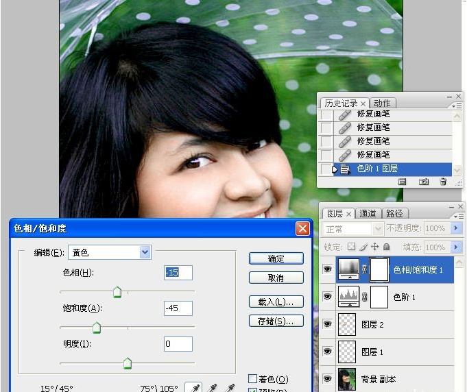
Task: Hide the 色阶 1 layer
Action: (327, 297)
